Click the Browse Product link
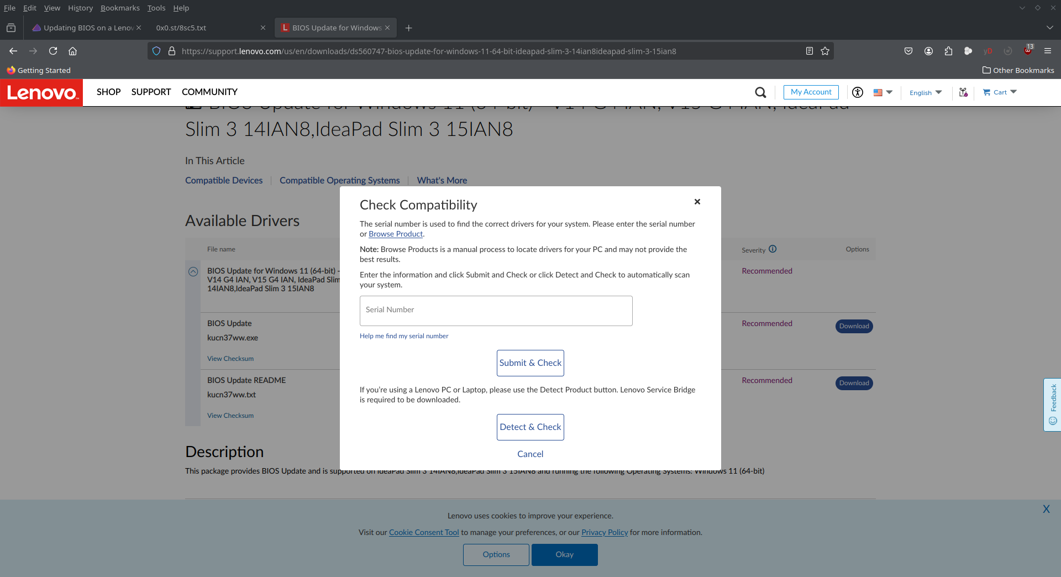This screenshot has width=1061, height=577. 395,234
